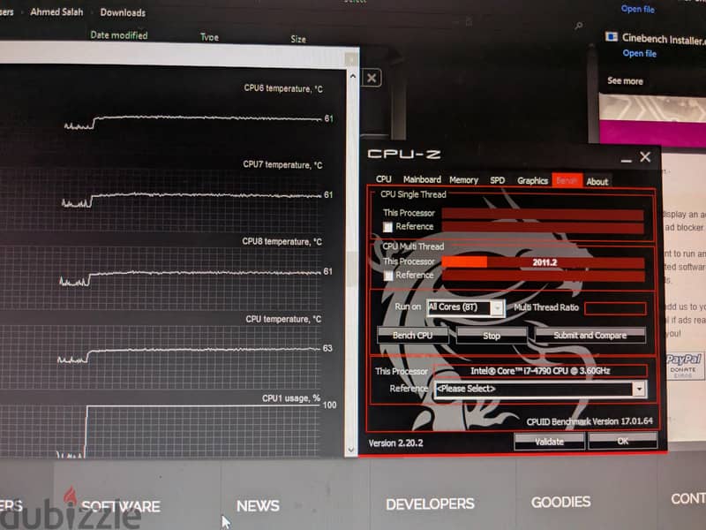Select the Bench tab in CPU-Z

(567, 180)
